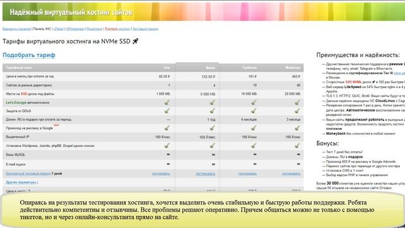Select the Панель ІНС navigation item
The height and width of the screenshot is (228, 405).
(x=42, y=29)
